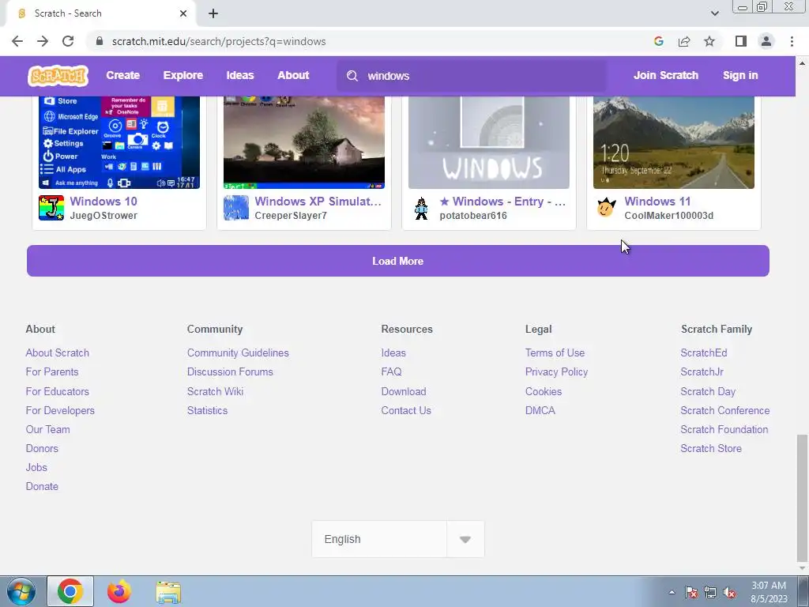Open the ★ Windows - Entry project
Image resolution: width=809 pixels, height=607 pixels.
coord(502,202)
